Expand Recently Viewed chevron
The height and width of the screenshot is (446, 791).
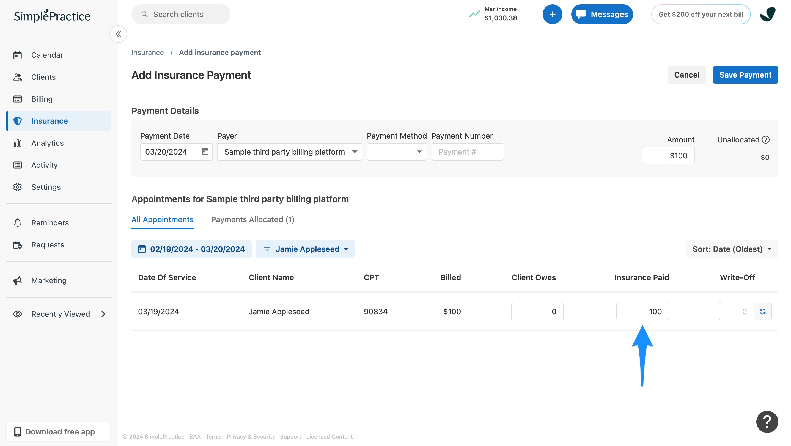[103, 314]
